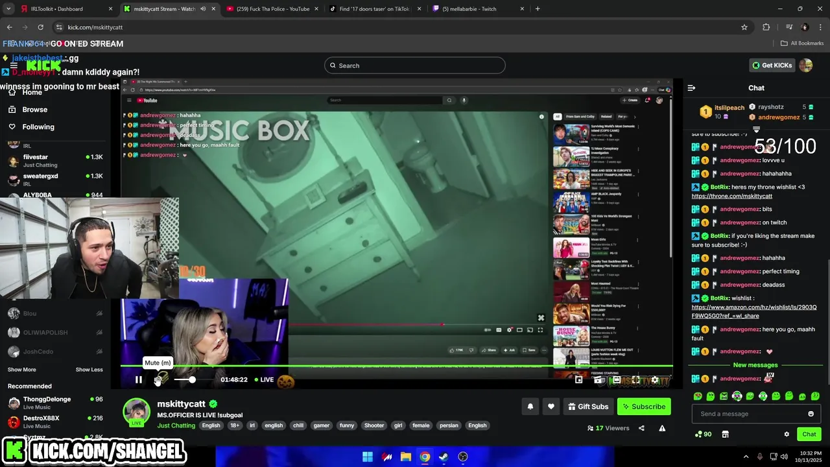Enable mini player mode icon
The width and height of the screenshot is (830, 467).
click(579, 380)
